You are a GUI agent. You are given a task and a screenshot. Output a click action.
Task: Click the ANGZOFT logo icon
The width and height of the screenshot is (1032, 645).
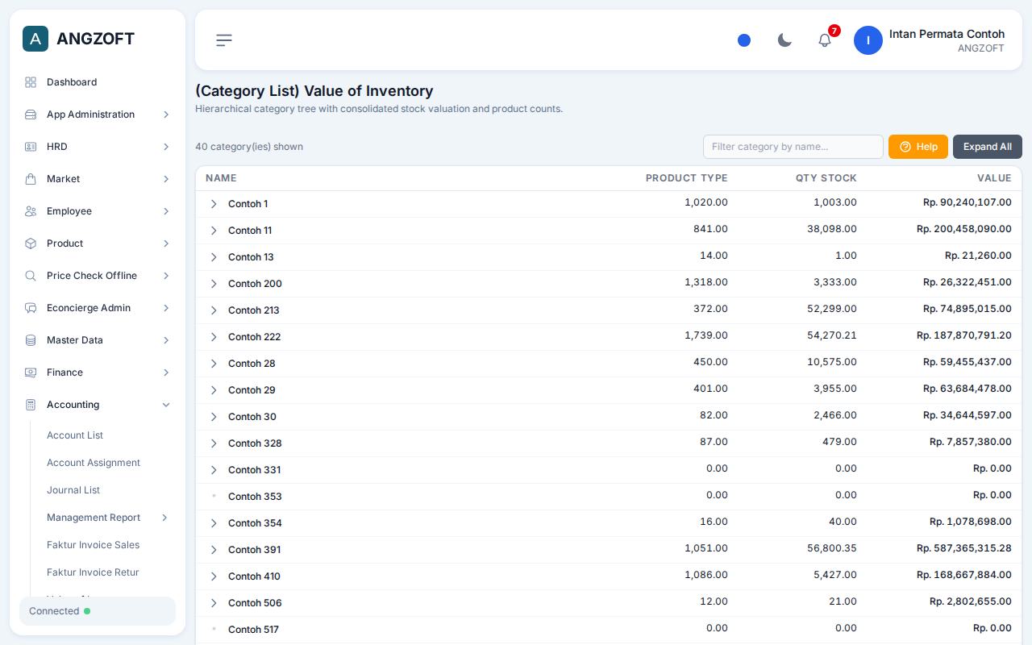click(x=35, y=39)
